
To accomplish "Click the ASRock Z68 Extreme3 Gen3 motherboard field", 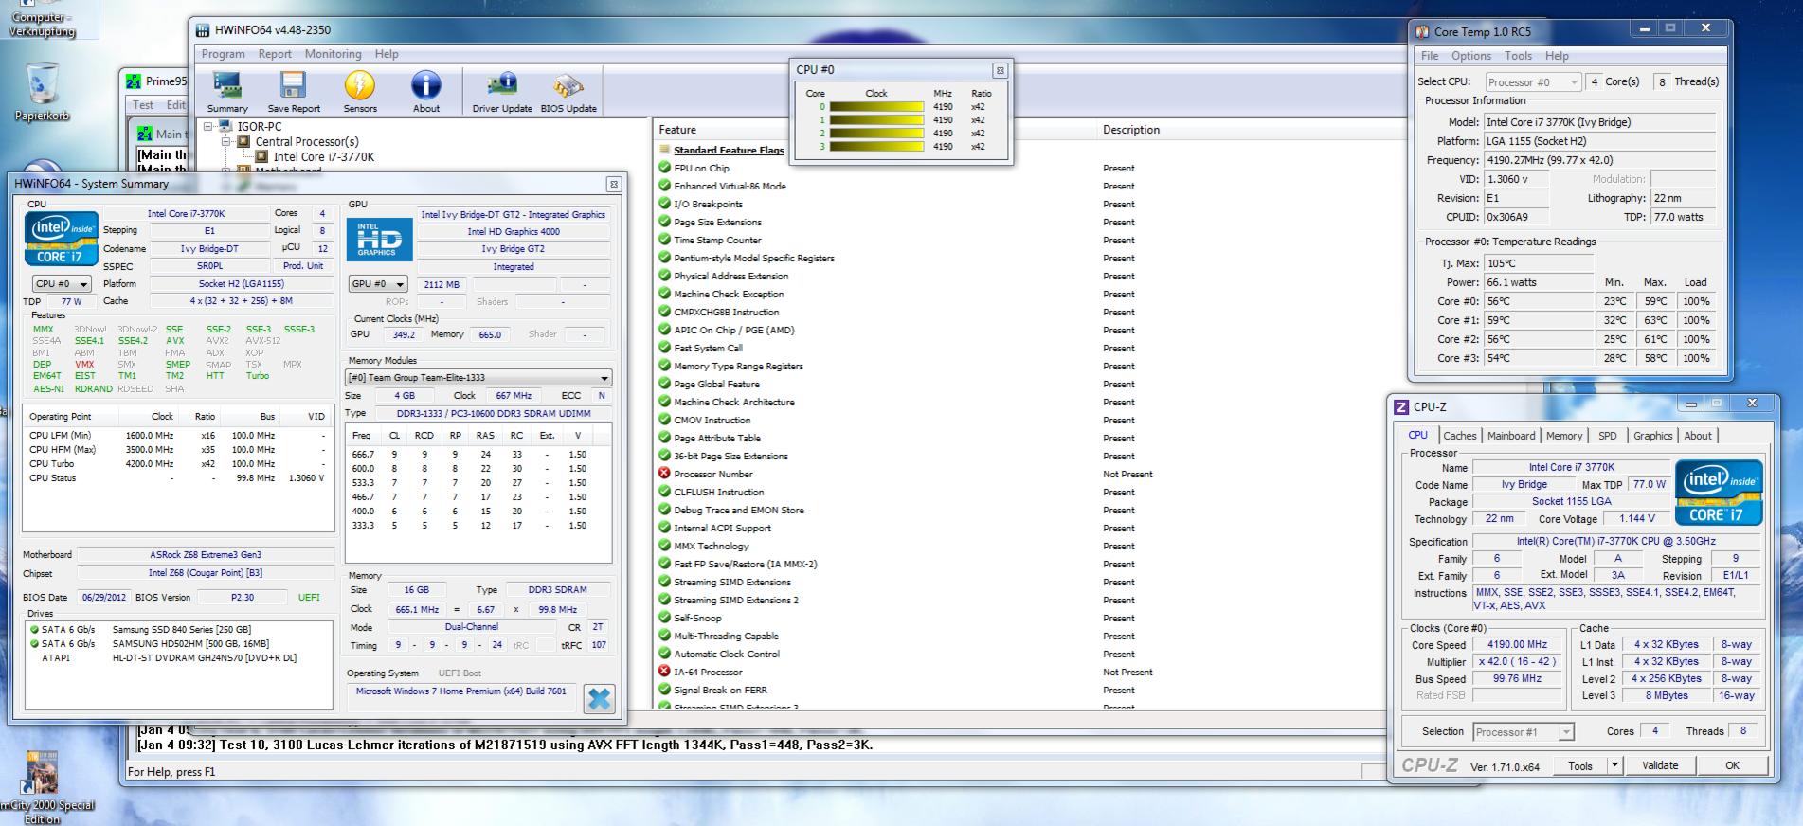I will pyautogui.click(x=206, y=555).
